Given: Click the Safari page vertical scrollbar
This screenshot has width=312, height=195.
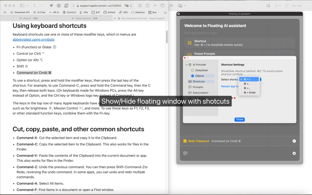Looking at the screenshot, I should click(167, 37).
